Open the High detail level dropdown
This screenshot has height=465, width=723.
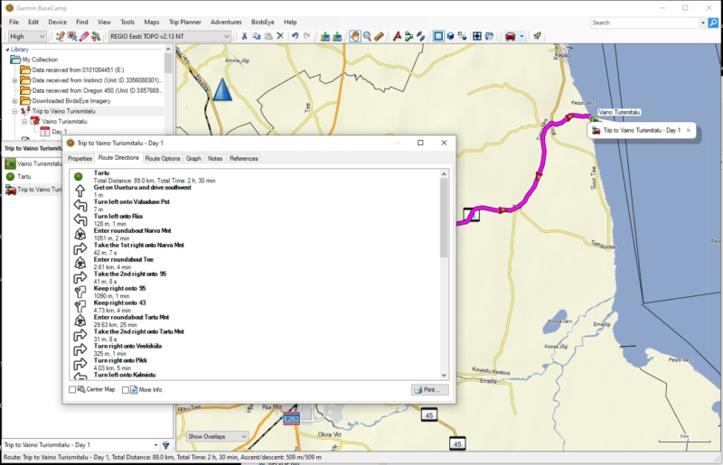(27, 36)
